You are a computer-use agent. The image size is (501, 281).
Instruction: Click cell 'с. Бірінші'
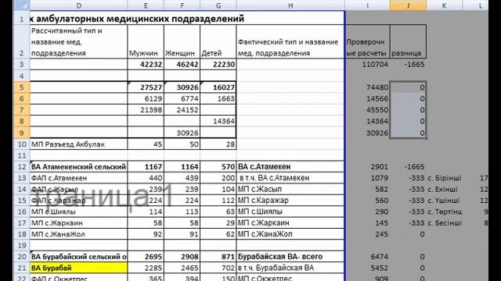tap(444, 178)
